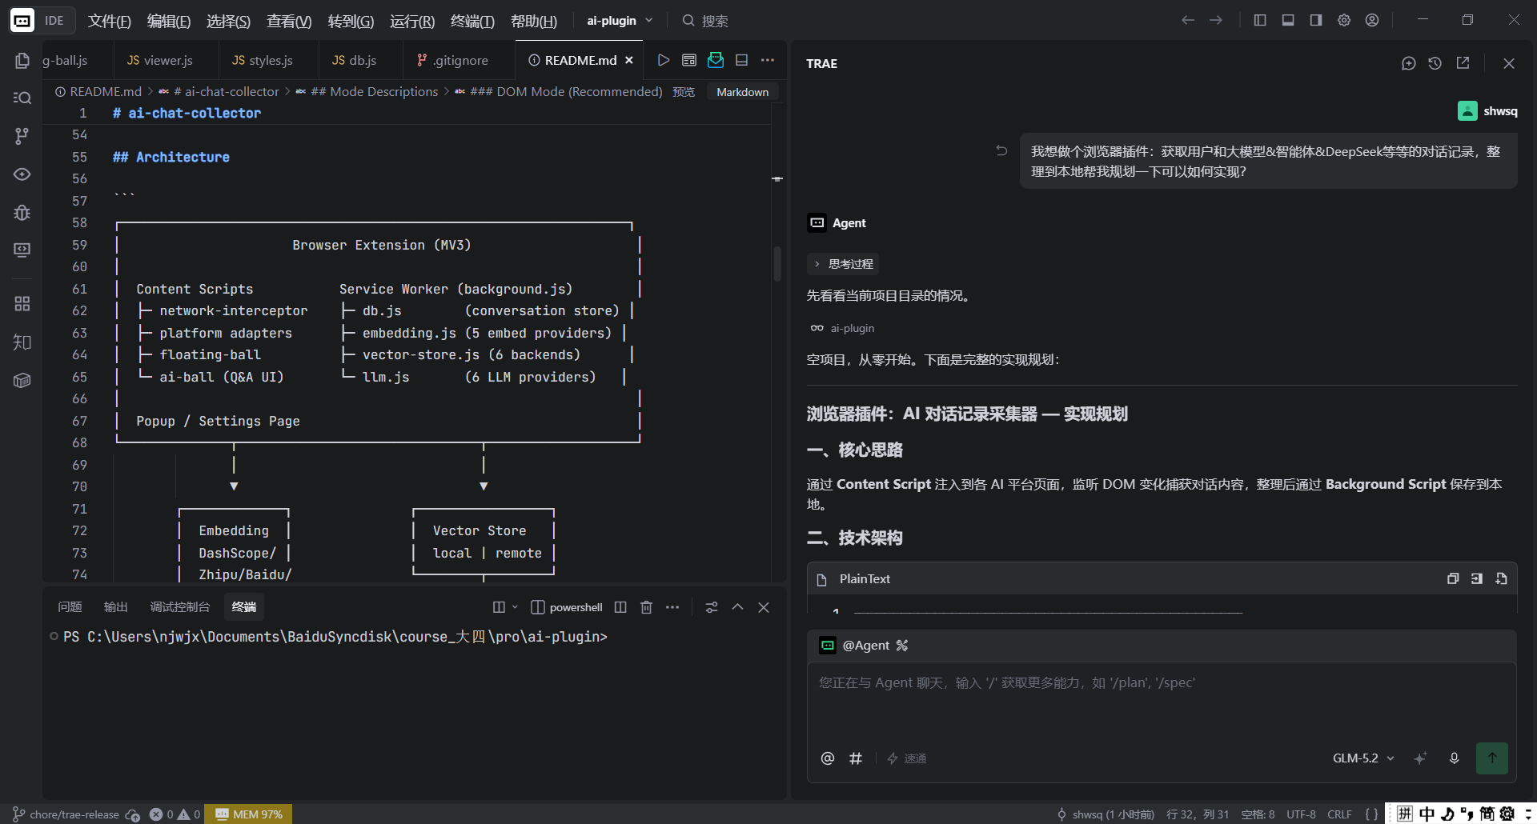Image resolution: width=1537 pixels, height=824 pixels.
Task: Open the Run and Debug bug icon
Action: click(22, 212)
